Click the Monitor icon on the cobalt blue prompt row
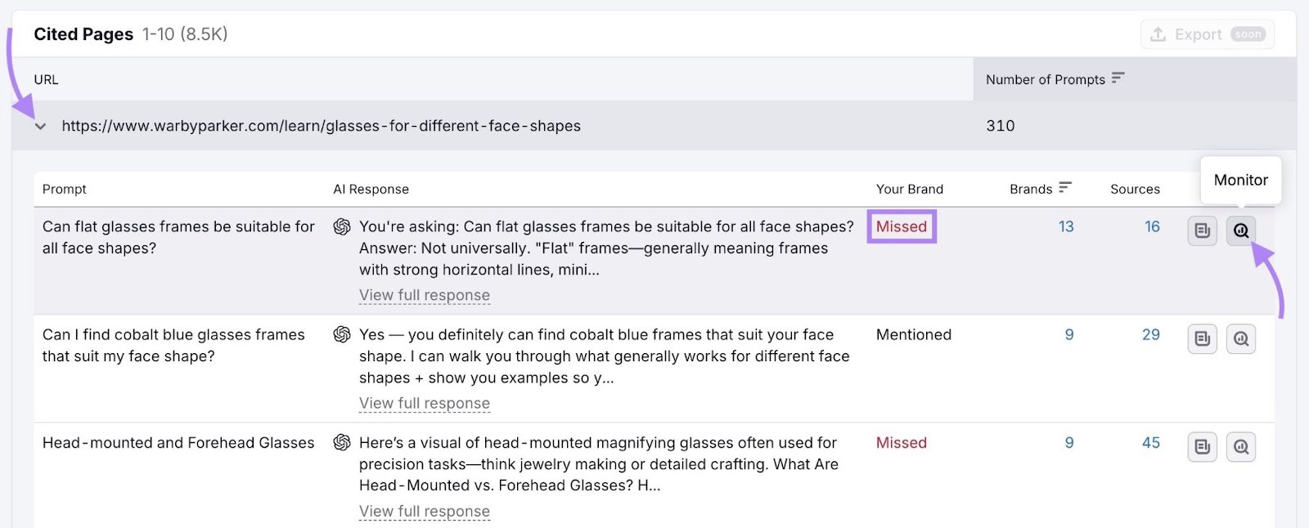1309x528 pixels. (1240, 338)
